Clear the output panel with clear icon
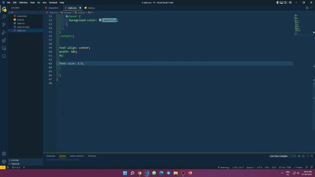 tap(299, 156)
